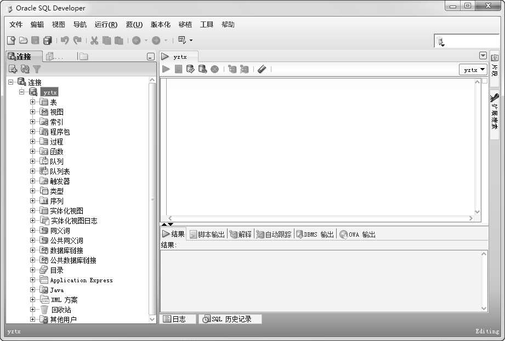
Task: Open the 运行(R) menu
Action: coord(106,25)
